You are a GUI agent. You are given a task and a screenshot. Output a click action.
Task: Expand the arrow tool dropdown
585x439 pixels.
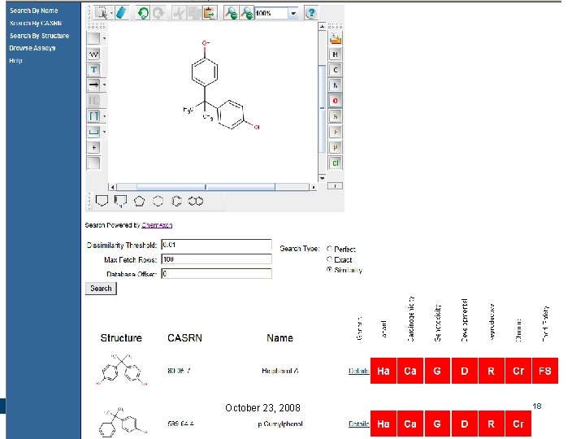(105, 85)
